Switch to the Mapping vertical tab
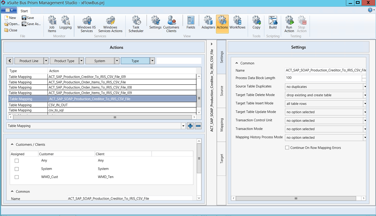Viewport: 376px width, 216px height. pos(222,125)
